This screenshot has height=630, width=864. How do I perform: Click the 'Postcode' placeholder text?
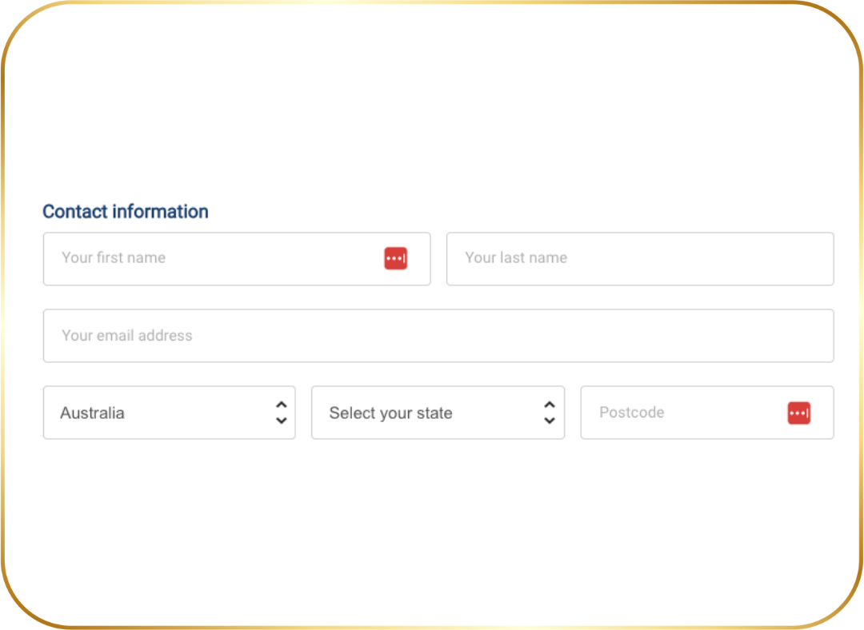pos(632,413)
